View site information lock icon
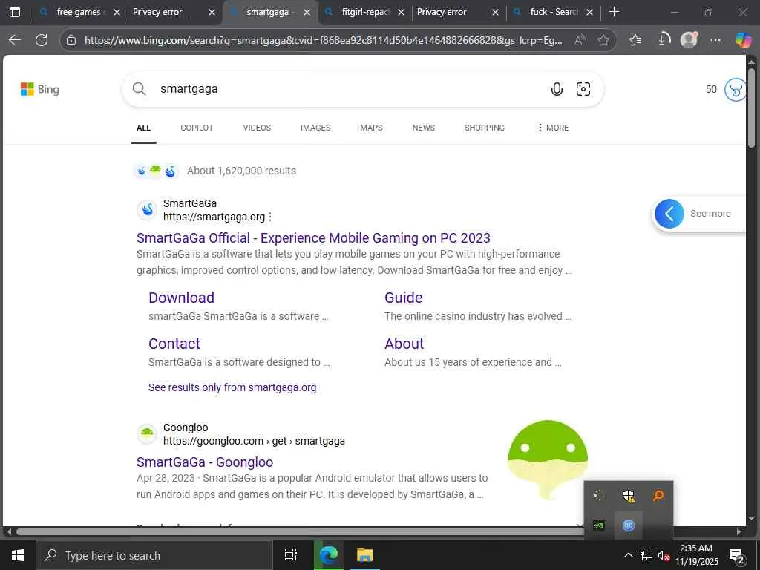 pos(71,40)
